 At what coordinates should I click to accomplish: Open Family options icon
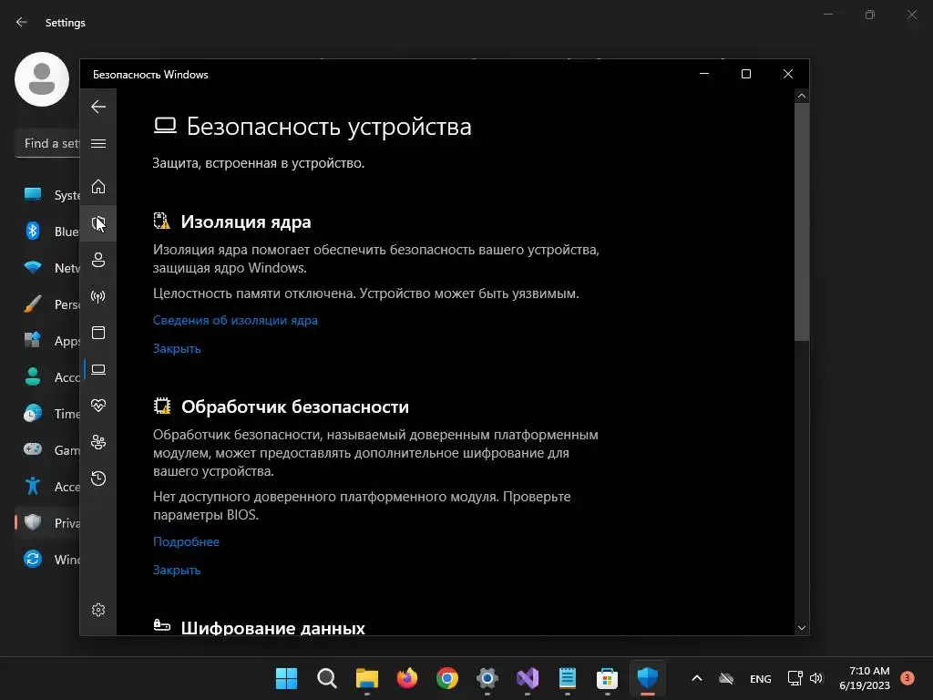tap(98, 442)
